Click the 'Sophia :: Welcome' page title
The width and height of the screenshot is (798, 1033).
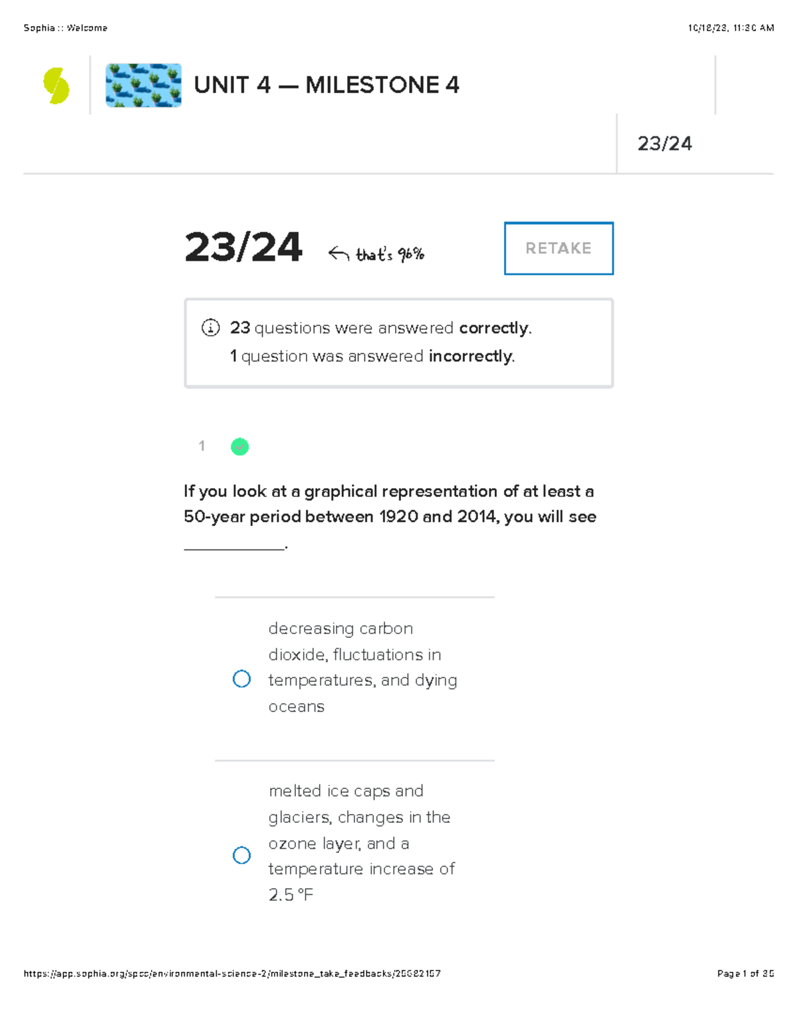click(x=65, y=28)
